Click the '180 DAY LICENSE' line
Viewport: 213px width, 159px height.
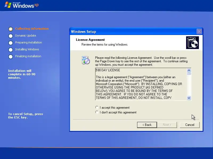coord(108,70)
